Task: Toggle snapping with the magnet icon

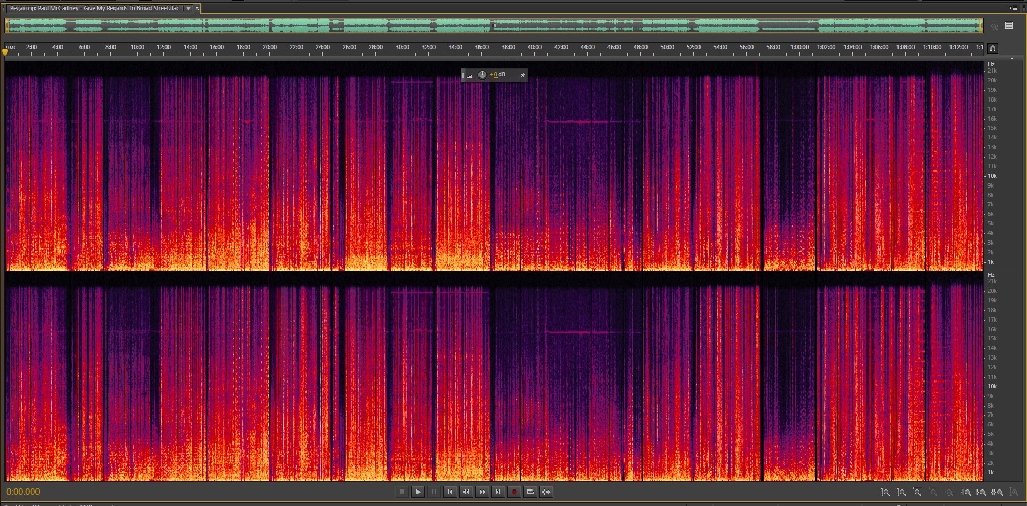Action: click(x=992, y=49)
